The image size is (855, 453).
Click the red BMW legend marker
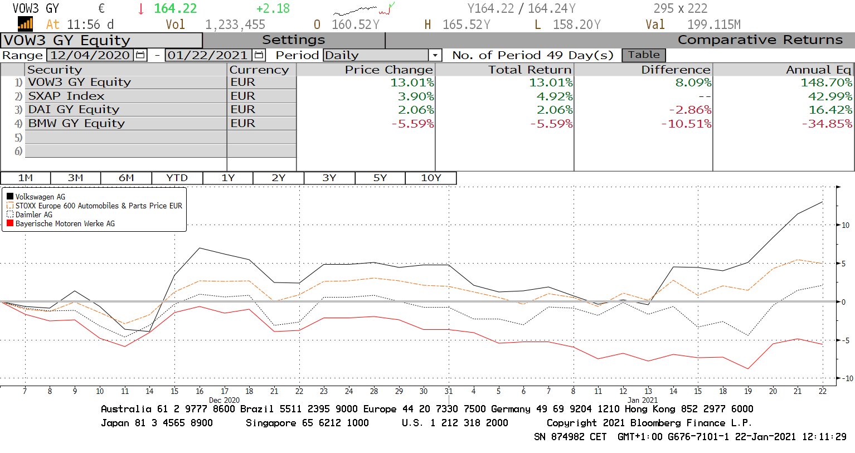[x=10, y=223]
